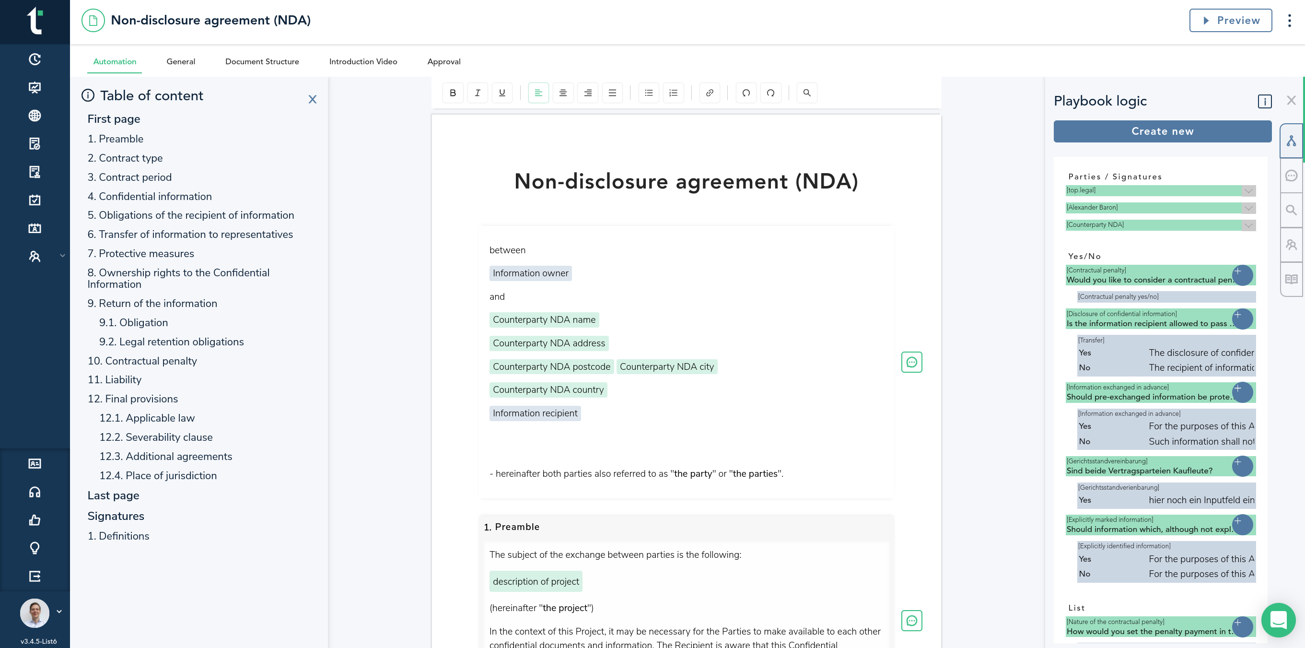Click the thumbs-up feedback icon in sidebar
Viewport: 1305px width, 648px height.
click(x=35, y=520)
